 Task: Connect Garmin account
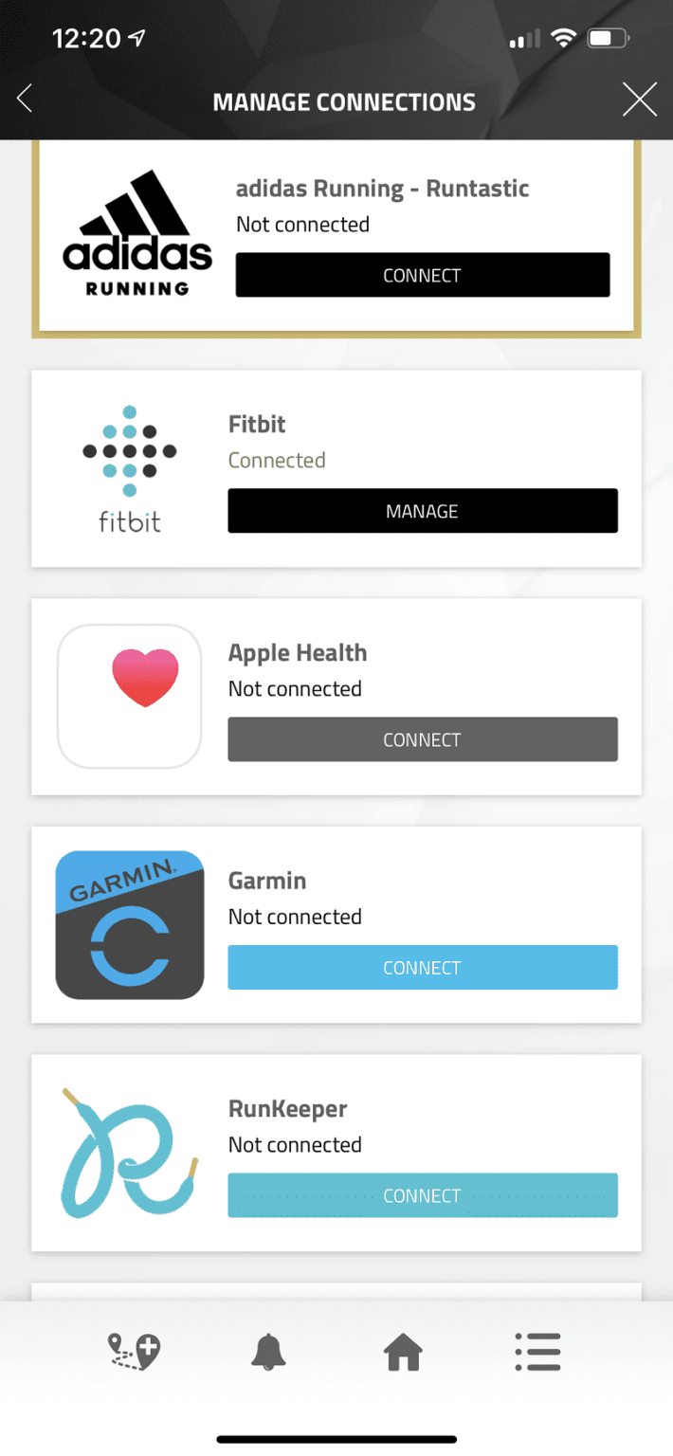[422, 968]
